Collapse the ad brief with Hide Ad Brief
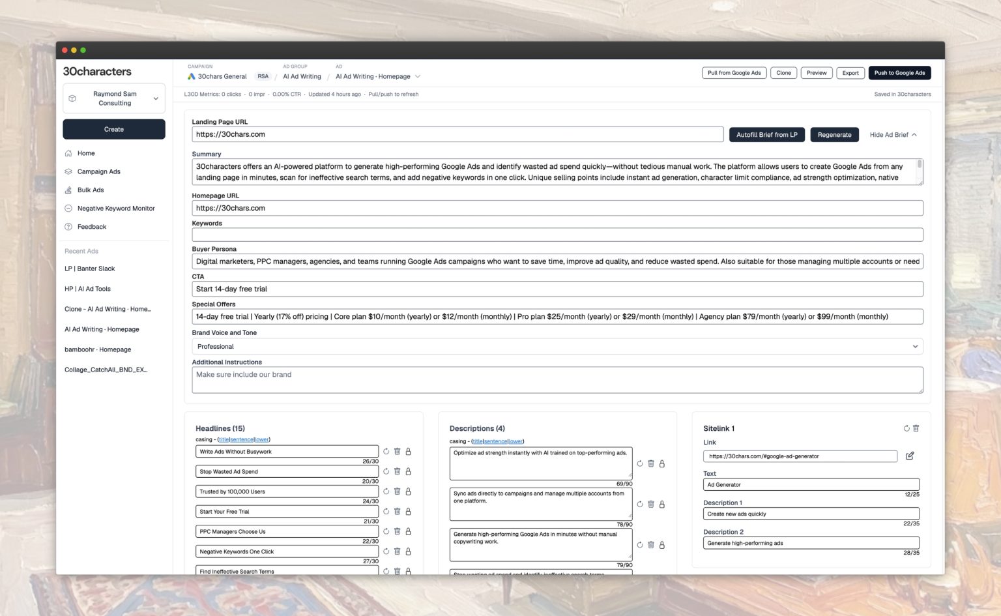 pyautogui.click(x=892, y=134)
